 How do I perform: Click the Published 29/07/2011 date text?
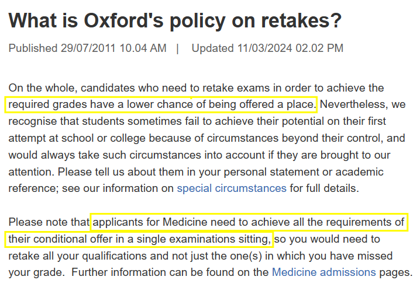(x=87, y=48)
